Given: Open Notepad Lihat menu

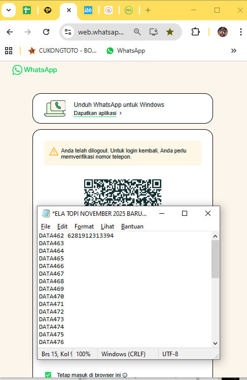Looking at the screenshot, I should [107, 226].
